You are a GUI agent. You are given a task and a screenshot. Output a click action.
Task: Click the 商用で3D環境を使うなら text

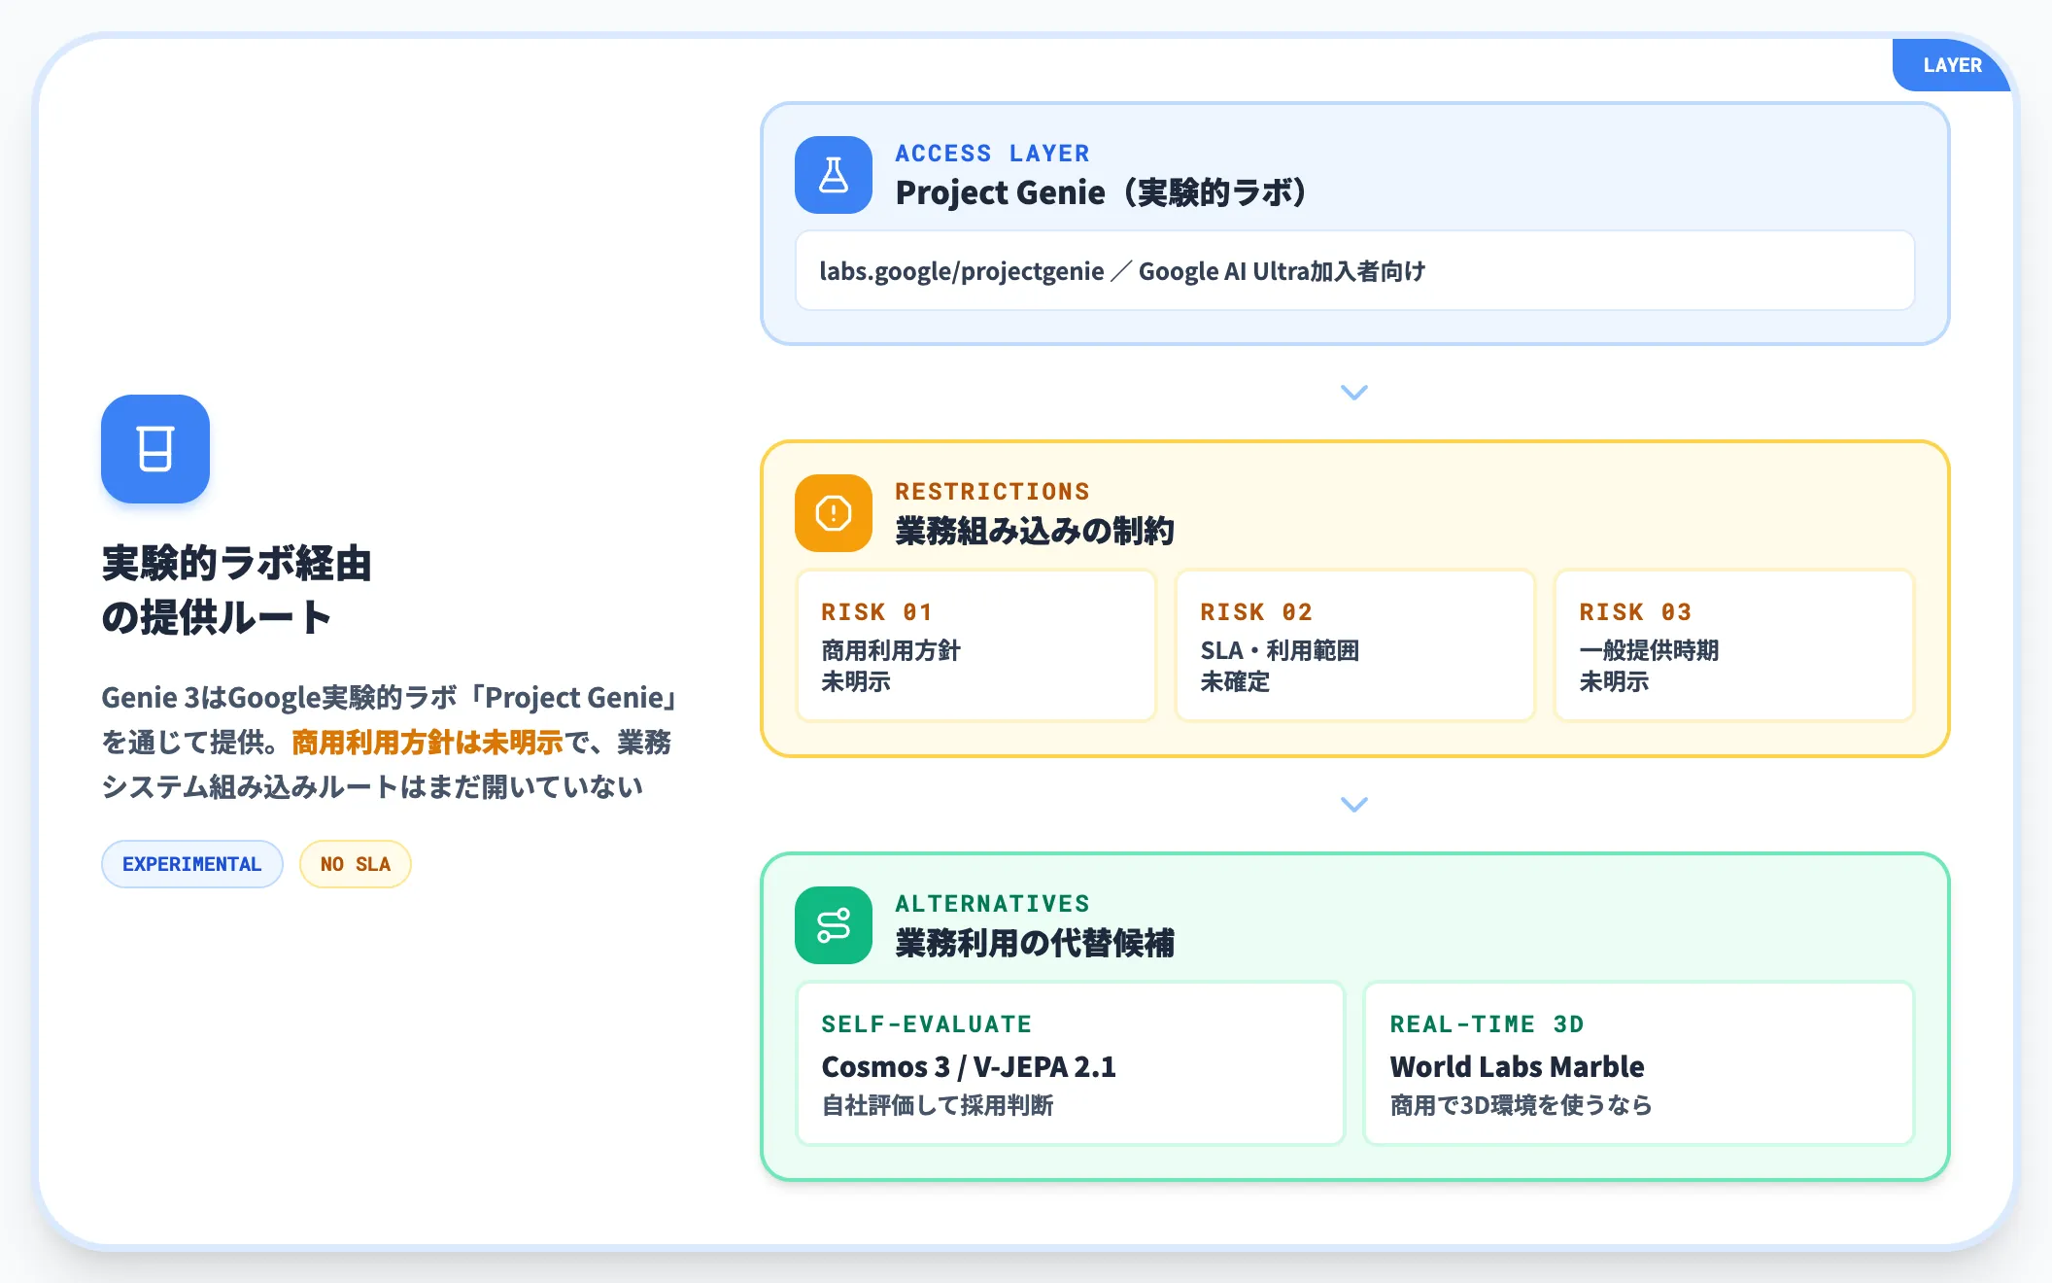pos(1521,1105)
